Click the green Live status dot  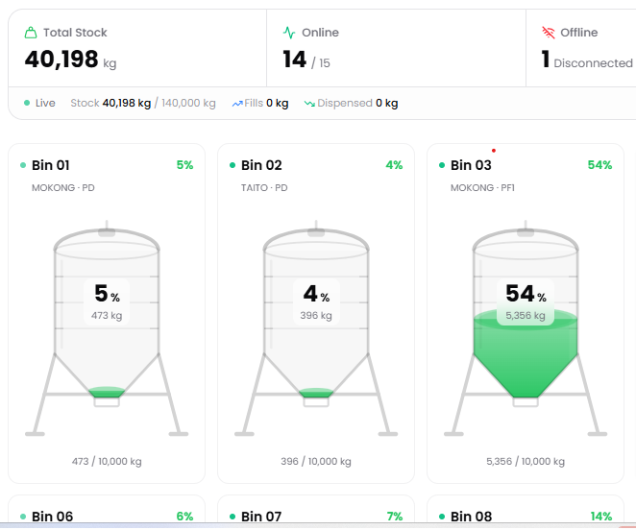pyautogui.click(x=27, y=103)
